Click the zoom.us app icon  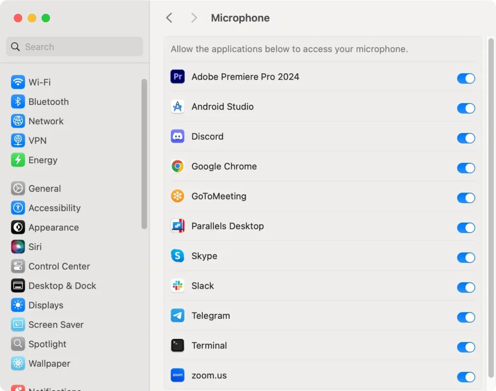tap(177, 375)
